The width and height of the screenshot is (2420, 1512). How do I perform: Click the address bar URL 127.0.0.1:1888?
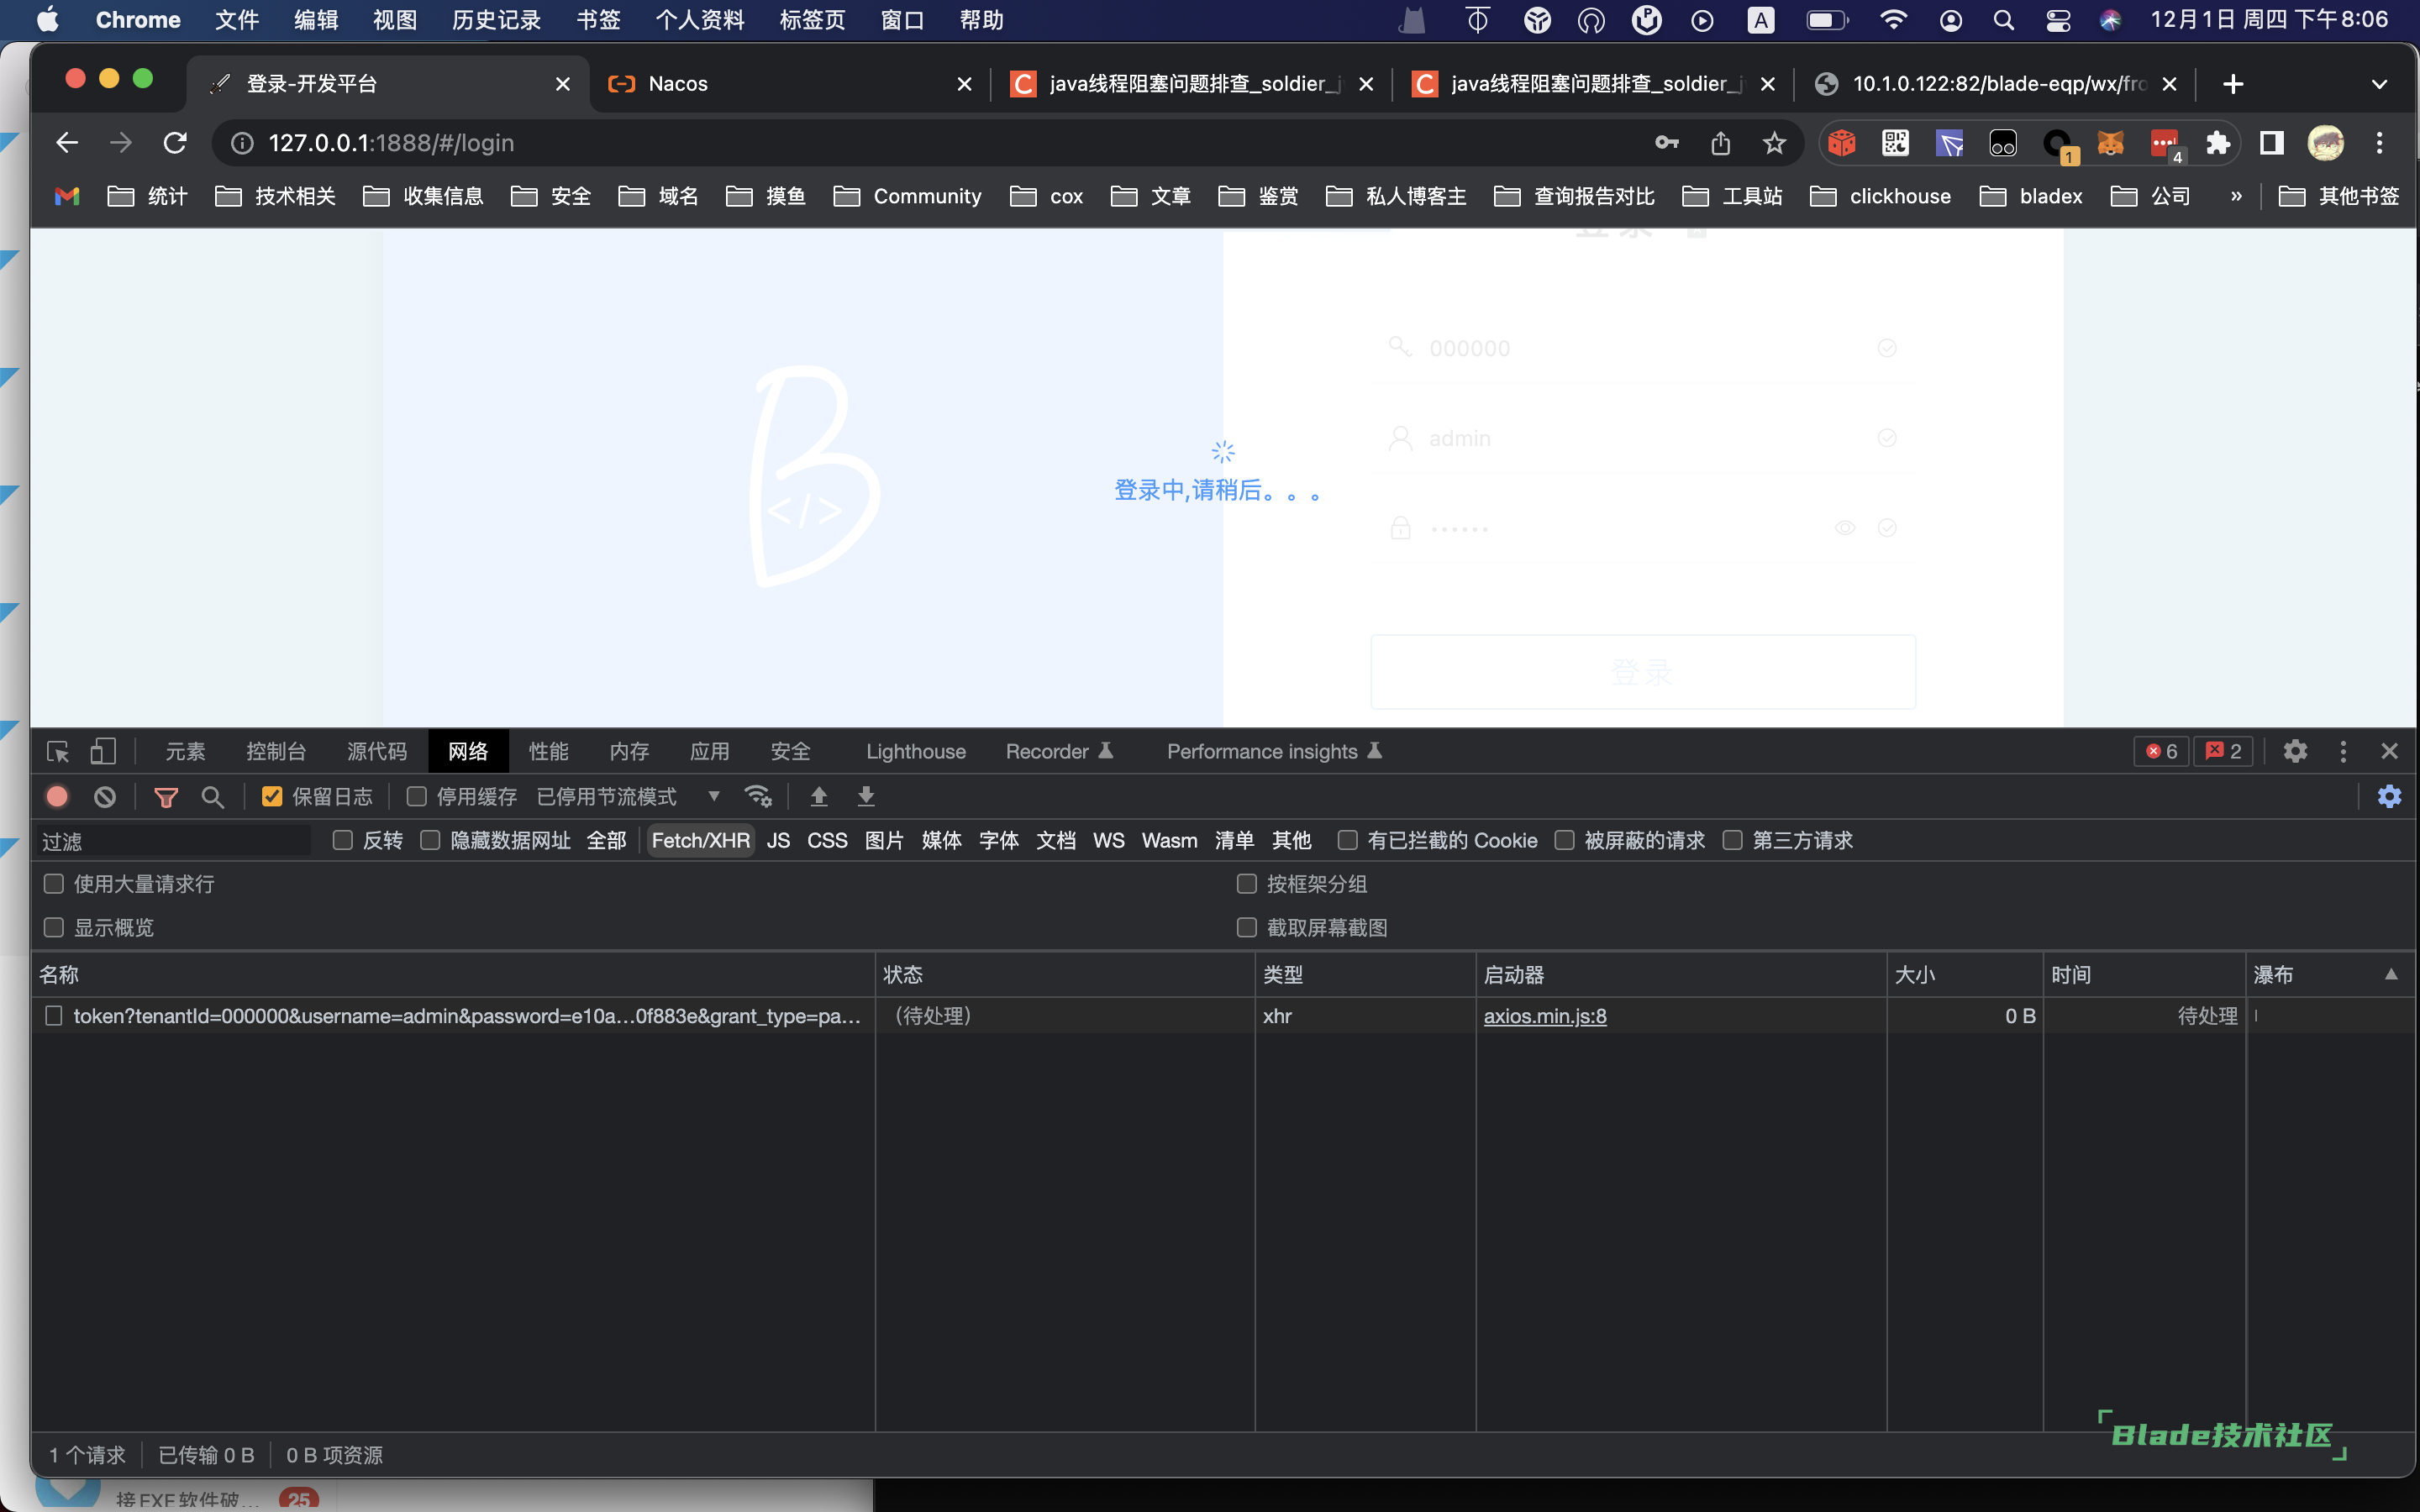coord(391,143)
